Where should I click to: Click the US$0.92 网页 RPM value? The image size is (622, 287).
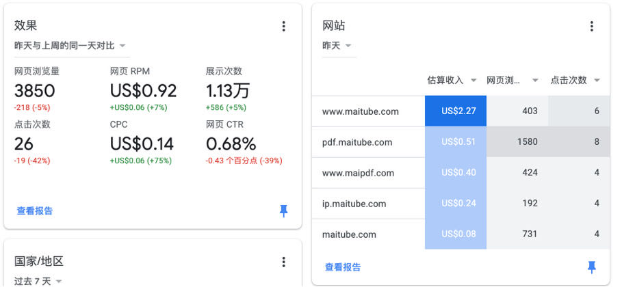pos(143,91)
